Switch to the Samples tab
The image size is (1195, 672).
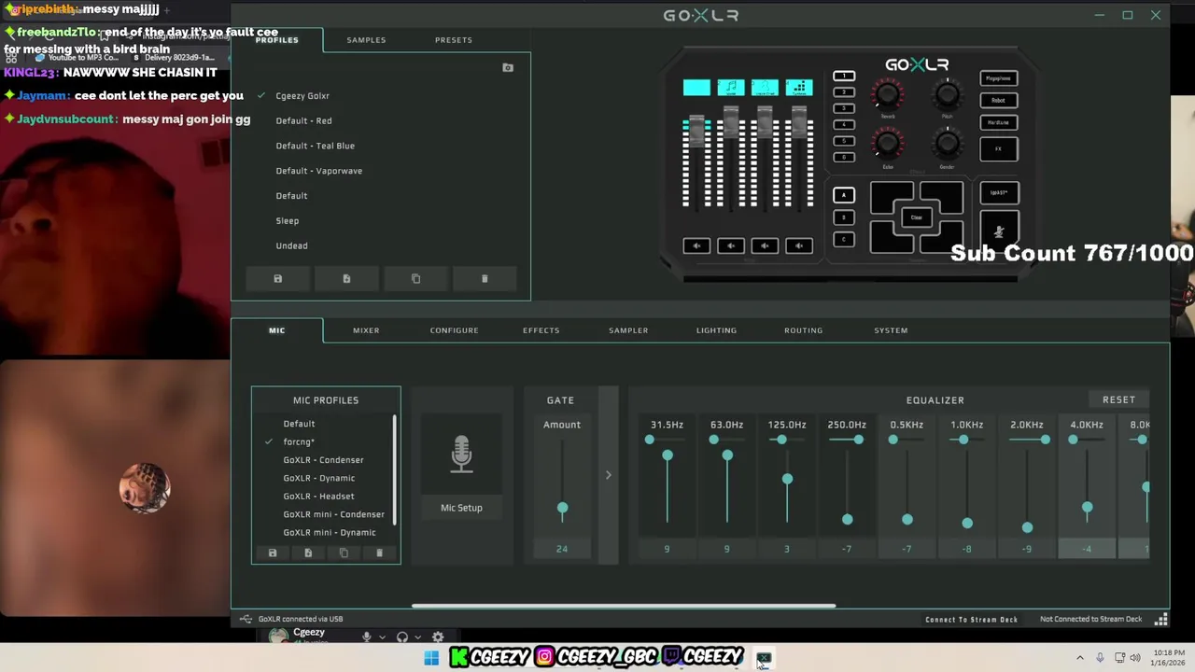pyautogui.click(x=366, y=40)
